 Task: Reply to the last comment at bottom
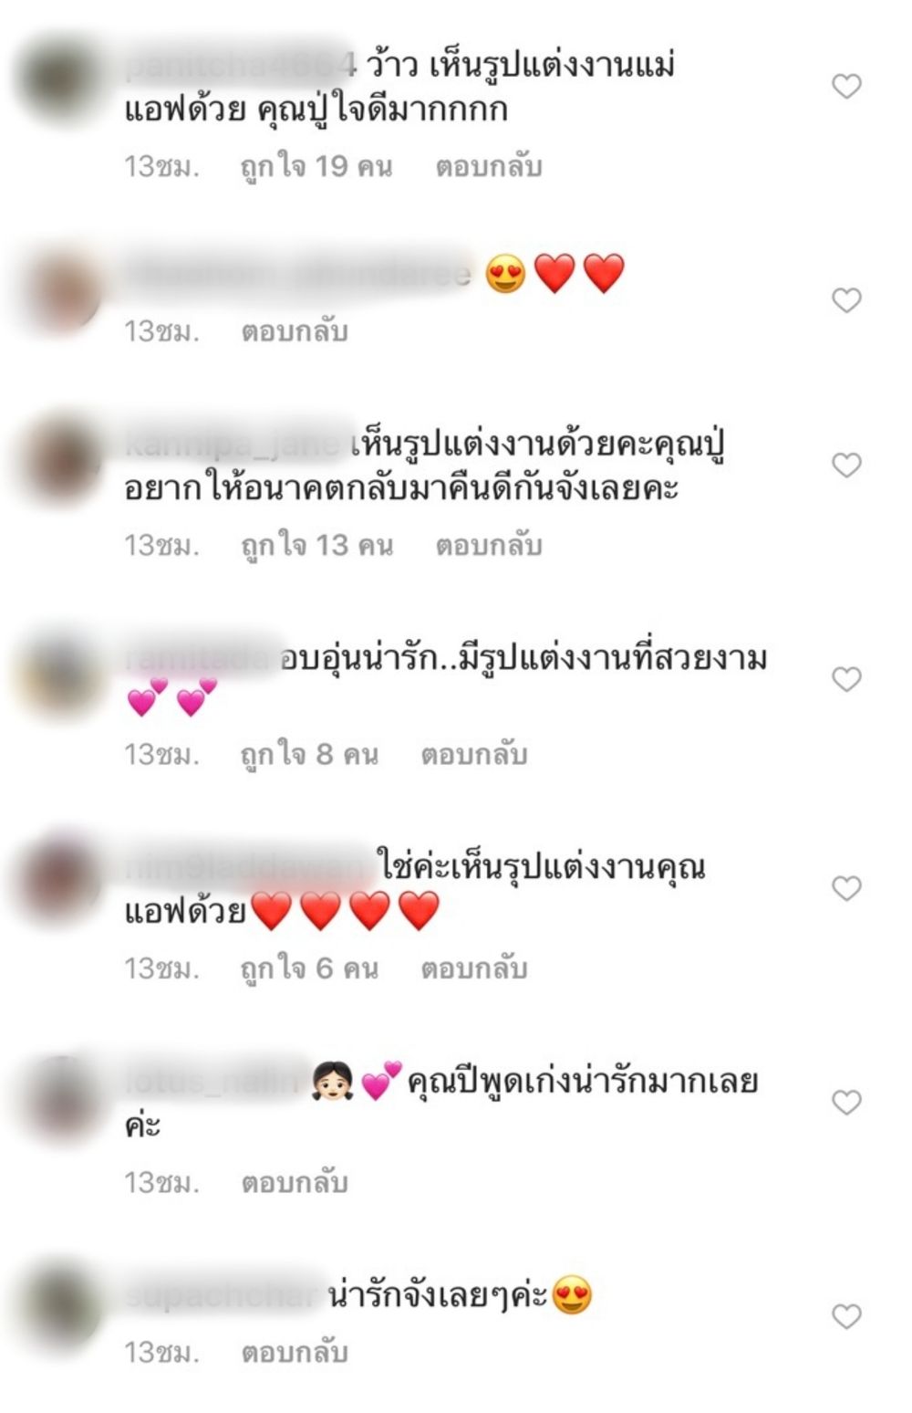tap(295, 1352)
